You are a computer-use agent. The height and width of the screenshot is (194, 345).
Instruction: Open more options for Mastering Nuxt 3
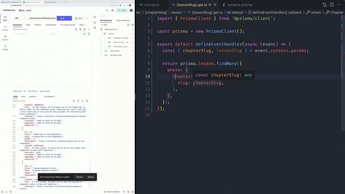[133, 29]
